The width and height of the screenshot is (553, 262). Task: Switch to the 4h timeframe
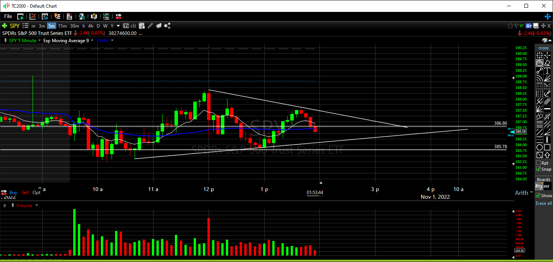click(x=91, y=26)
